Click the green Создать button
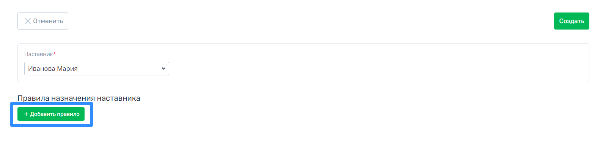 tap(572, 21)
